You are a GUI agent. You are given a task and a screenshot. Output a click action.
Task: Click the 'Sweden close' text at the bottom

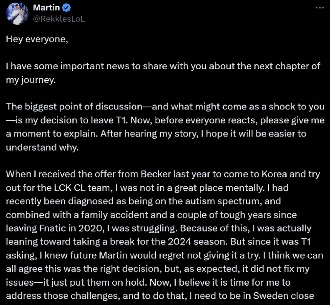click(284, 296)
